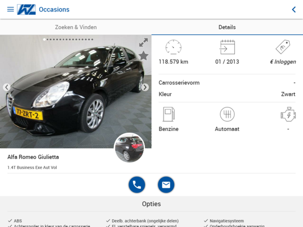Click the last dot of photo indicator
This screenshot has width=303, height=227.
92,39
